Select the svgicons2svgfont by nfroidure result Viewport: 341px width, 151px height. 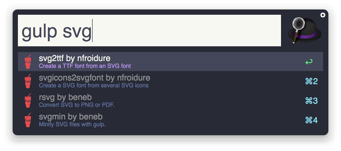170,81
